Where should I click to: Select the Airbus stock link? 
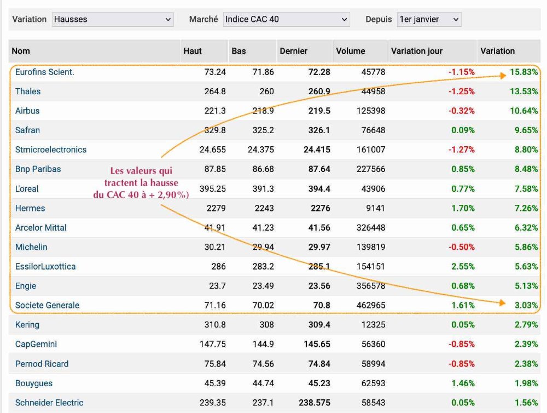tap(27, 111)
